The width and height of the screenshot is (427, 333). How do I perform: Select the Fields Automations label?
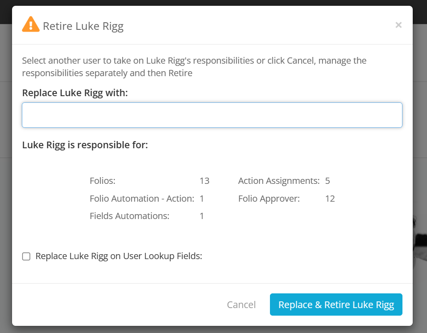coord(129,216)
